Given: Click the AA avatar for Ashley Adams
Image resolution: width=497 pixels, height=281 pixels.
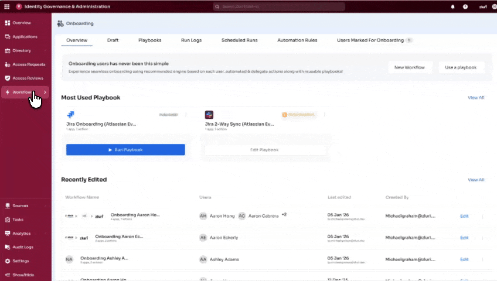Looking at the screenshot, I should click(x=203, y=259).
